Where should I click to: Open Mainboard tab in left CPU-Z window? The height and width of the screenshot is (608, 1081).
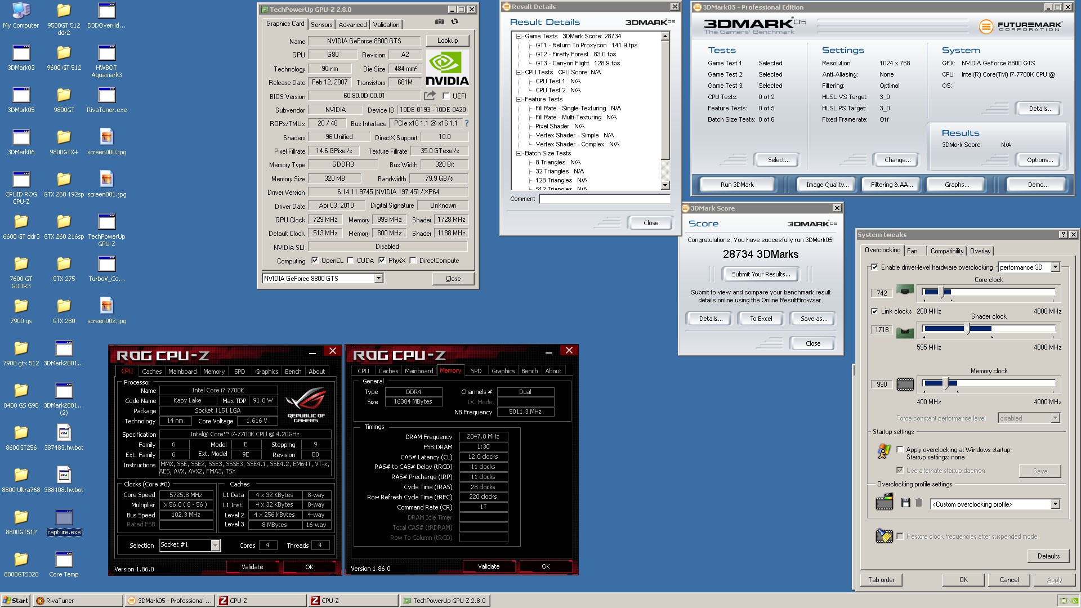click(182, 372)
